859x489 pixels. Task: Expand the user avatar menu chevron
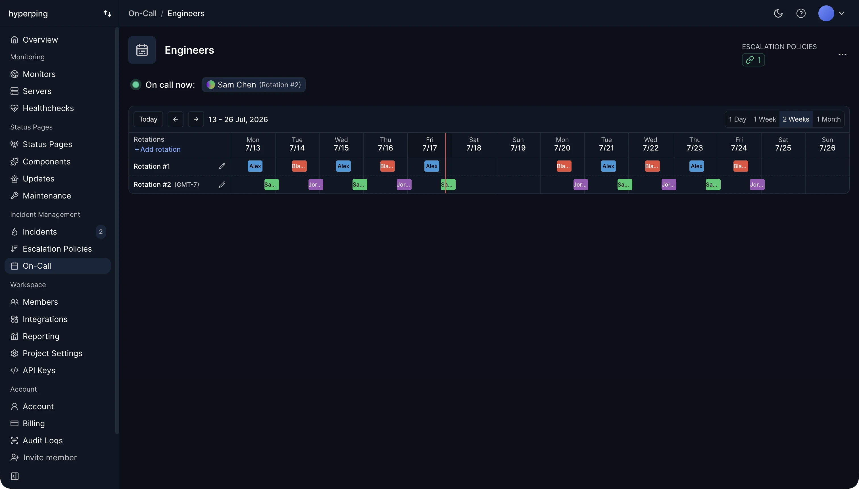[842, 13]
